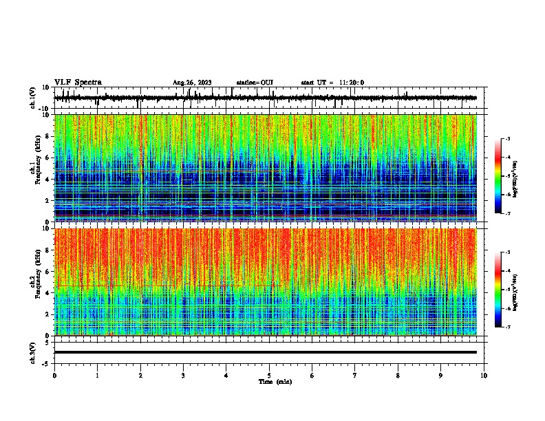Click time axis tick label 2

coord(140,376)
